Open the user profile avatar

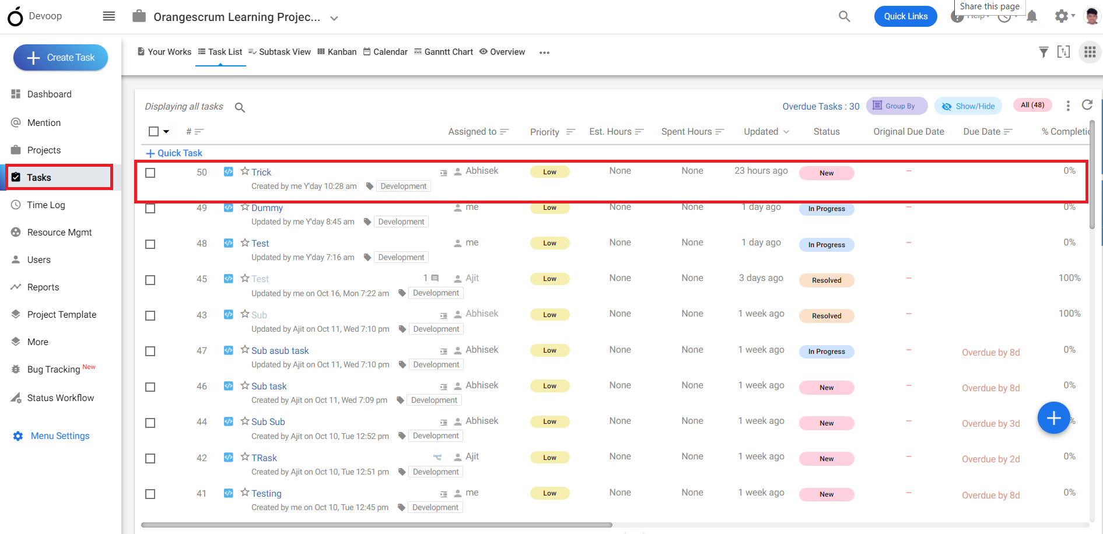(1091, 16)
